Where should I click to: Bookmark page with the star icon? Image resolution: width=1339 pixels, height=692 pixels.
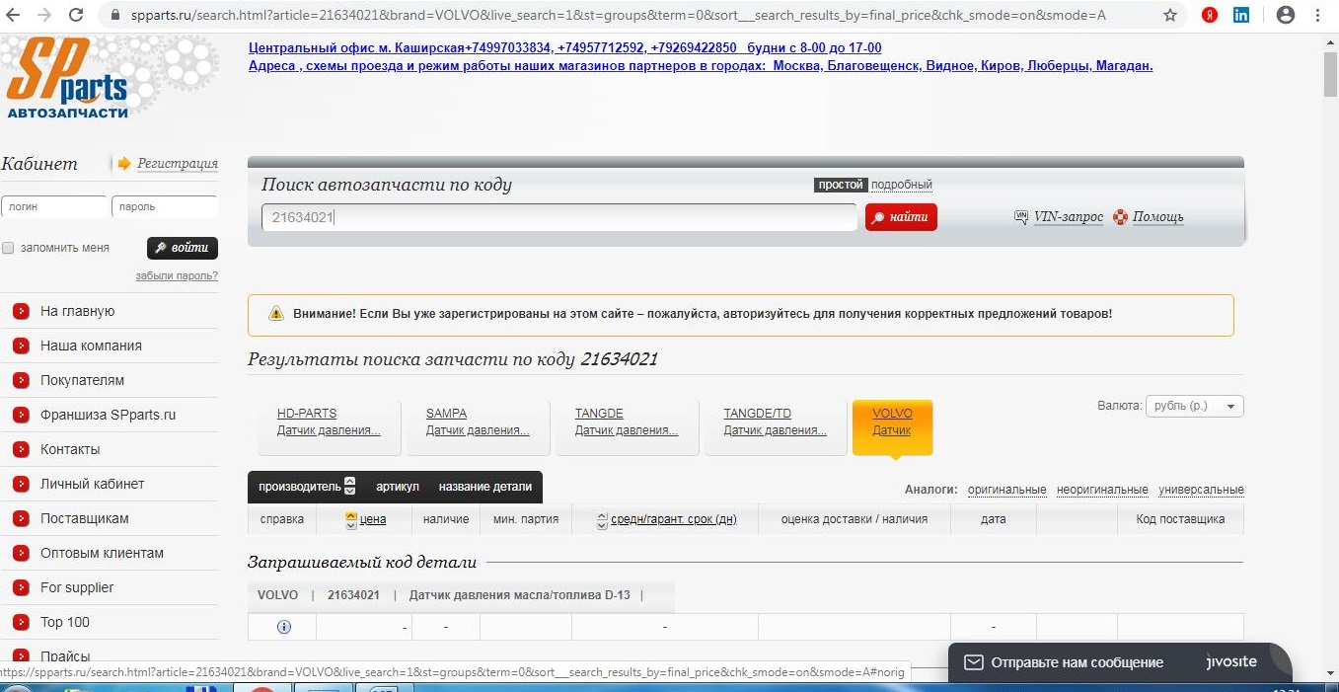(x=1170, y=15)
